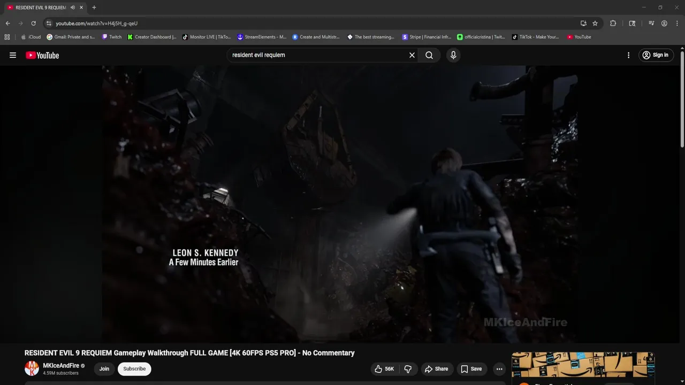Open the Gmail bookmark
Image resolution: width=685 pixels, height=385 pixels.
[x=71, y=37]
